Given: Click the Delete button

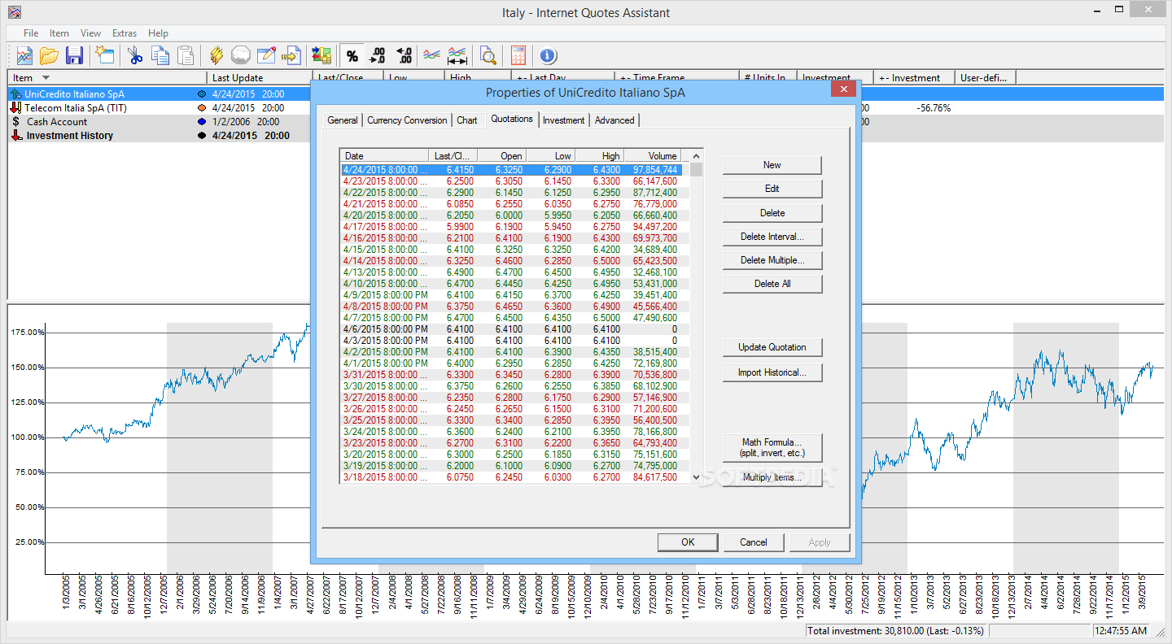Looking at the screenshot, I should 772,213.
